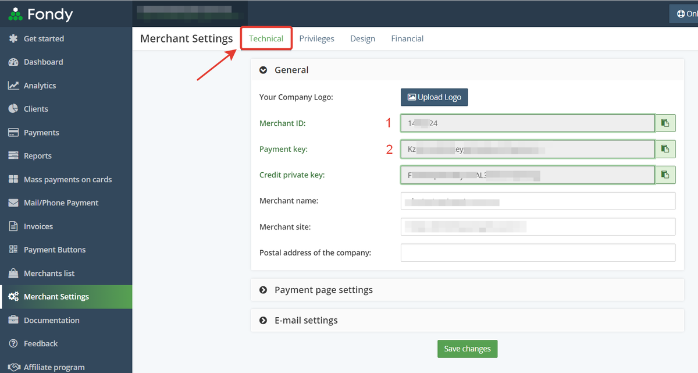Viewport: 698px width, 373px height.
Task: Click Save changes button
Action: point(468,349)
